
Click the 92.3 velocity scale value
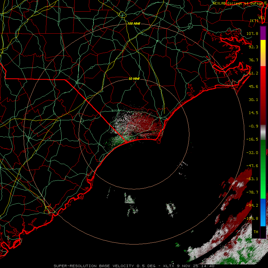(253, 47)
